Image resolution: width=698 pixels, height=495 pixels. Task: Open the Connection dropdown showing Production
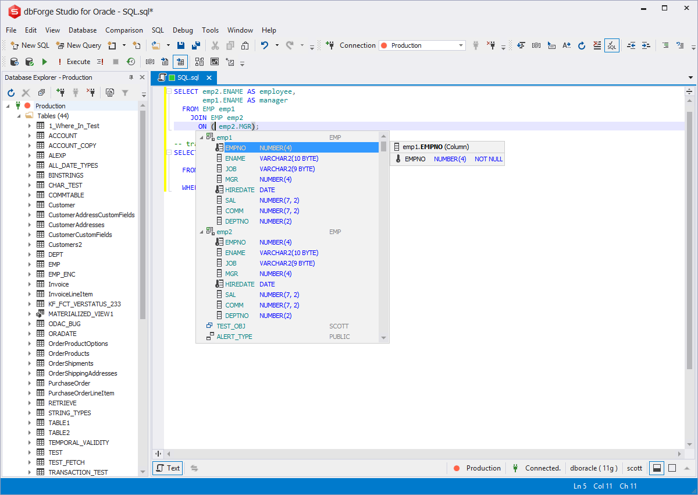(x=461, y=45)
